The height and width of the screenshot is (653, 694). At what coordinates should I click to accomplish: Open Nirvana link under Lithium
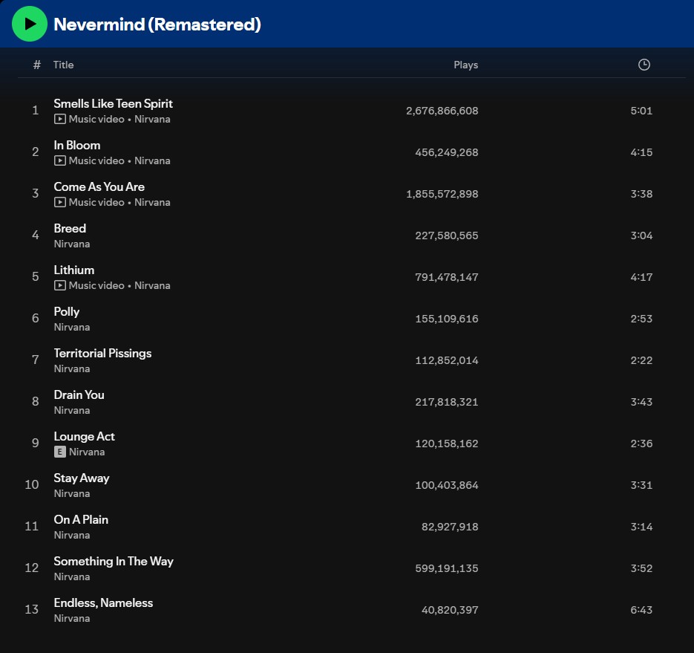152,286
